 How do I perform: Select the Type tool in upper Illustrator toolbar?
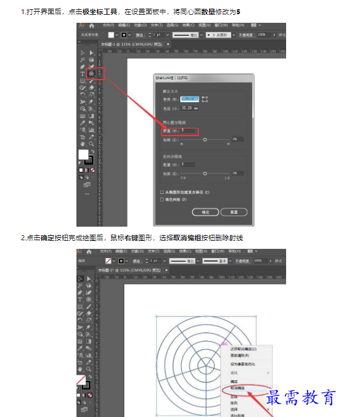pyautogui.click(x=83, y=74)
